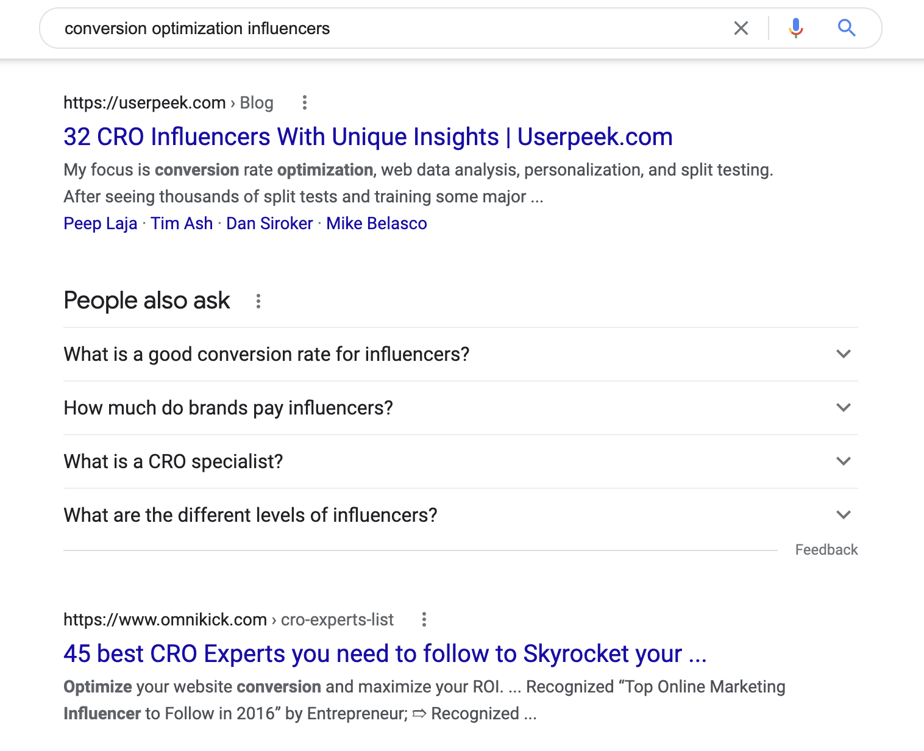924x751 pixels.
Task: Expand chevron for different levels of influencers question
Action: point(844,514)
